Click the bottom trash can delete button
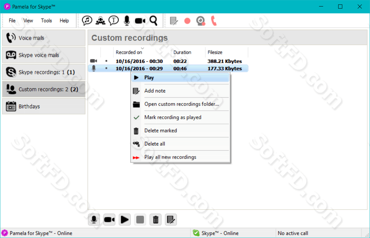Screen dimensions: 370x238 pyautogui.click(x=156, y=220)
